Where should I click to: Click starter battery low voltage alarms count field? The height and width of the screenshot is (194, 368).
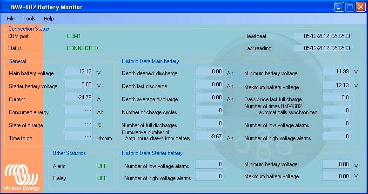click(x=209, y=164)
